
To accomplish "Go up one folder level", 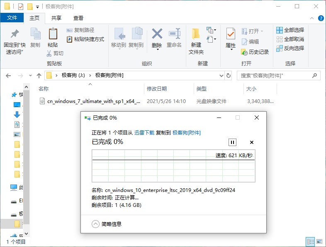I will click(x=39, y=76).
